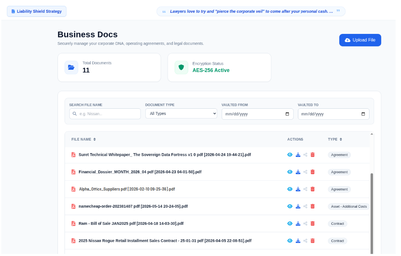Download the Ram - Bill of Sale pdf

pos(298,223)
